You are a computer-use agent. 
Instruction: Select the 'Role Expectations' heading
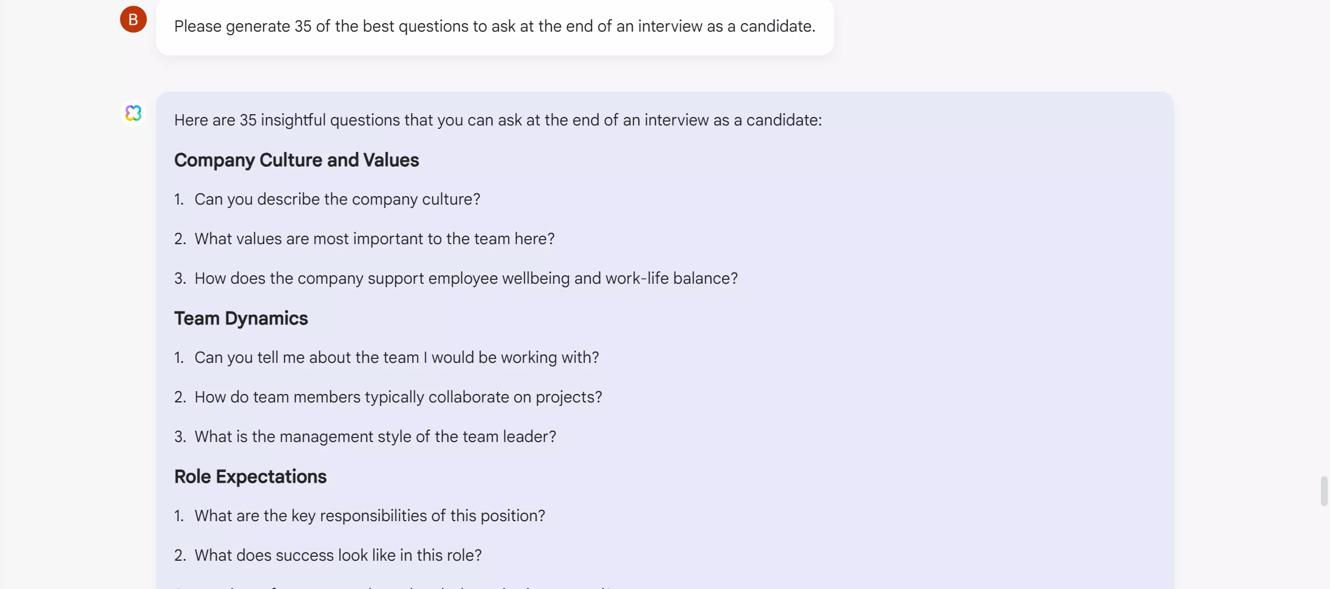[250, 477]
